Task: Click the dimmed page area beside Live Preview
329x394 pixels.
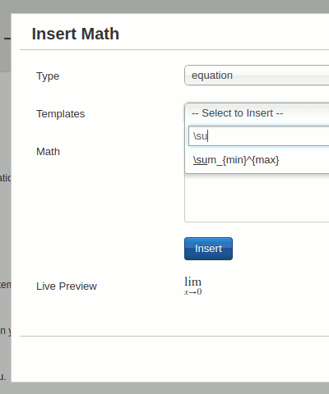Action: [x=5, y=285]
